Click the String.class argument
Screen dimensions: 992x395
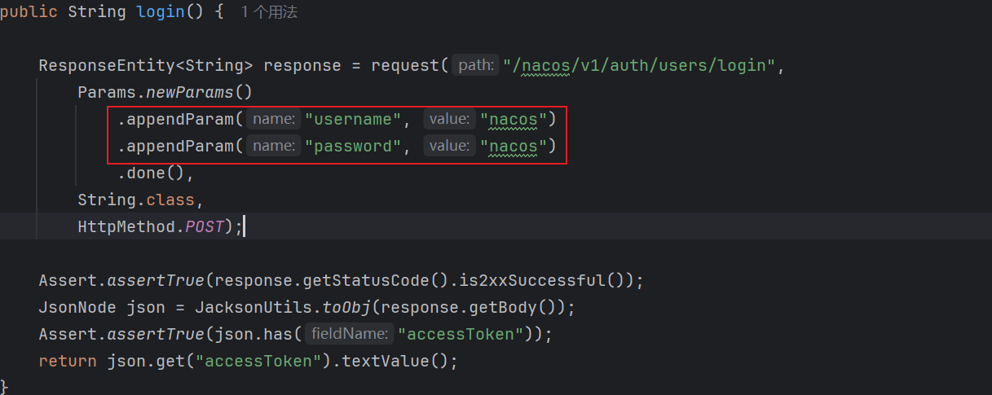(136, 200)
